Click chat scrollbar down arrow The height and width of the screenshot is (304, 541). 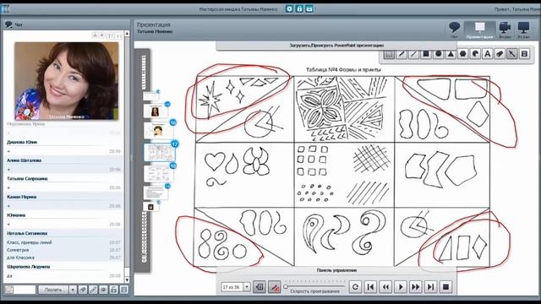coord(127,280)
